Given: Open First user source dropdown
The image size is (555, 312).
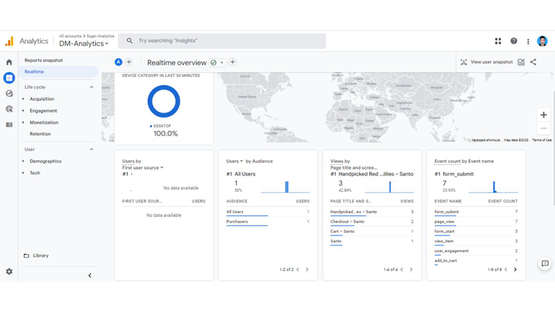Looking at the screenshot, I should [x=142, y=167].
